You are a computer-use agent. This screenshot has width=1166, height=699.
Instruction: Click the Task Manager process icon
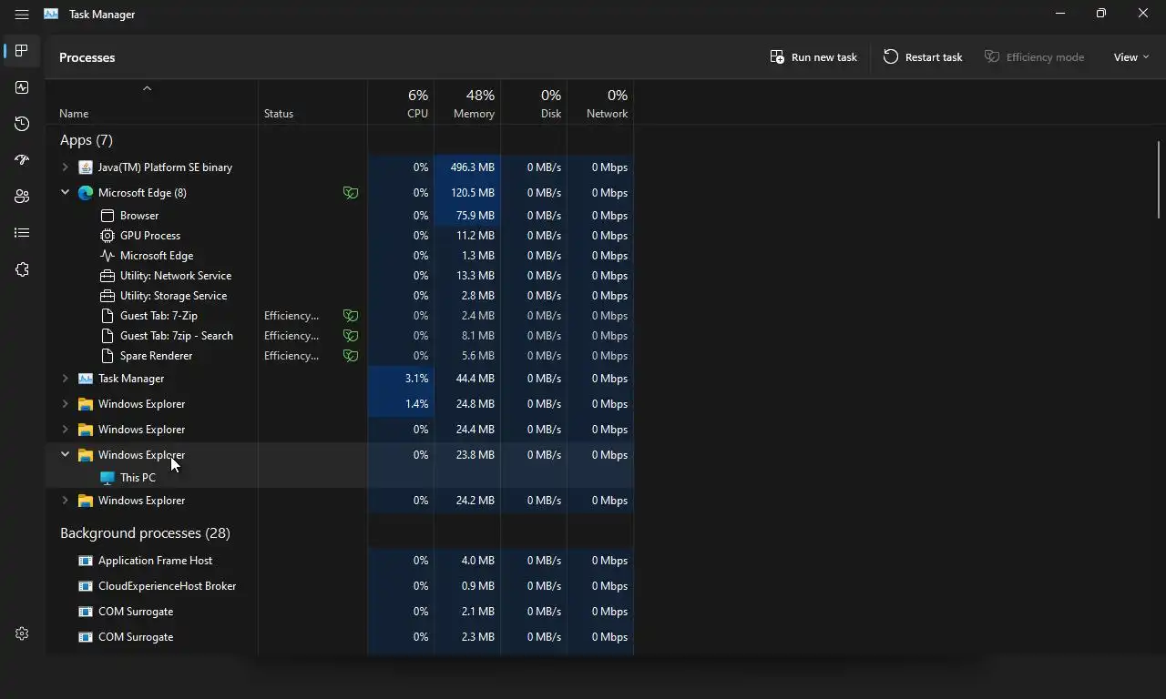[86, 379]
